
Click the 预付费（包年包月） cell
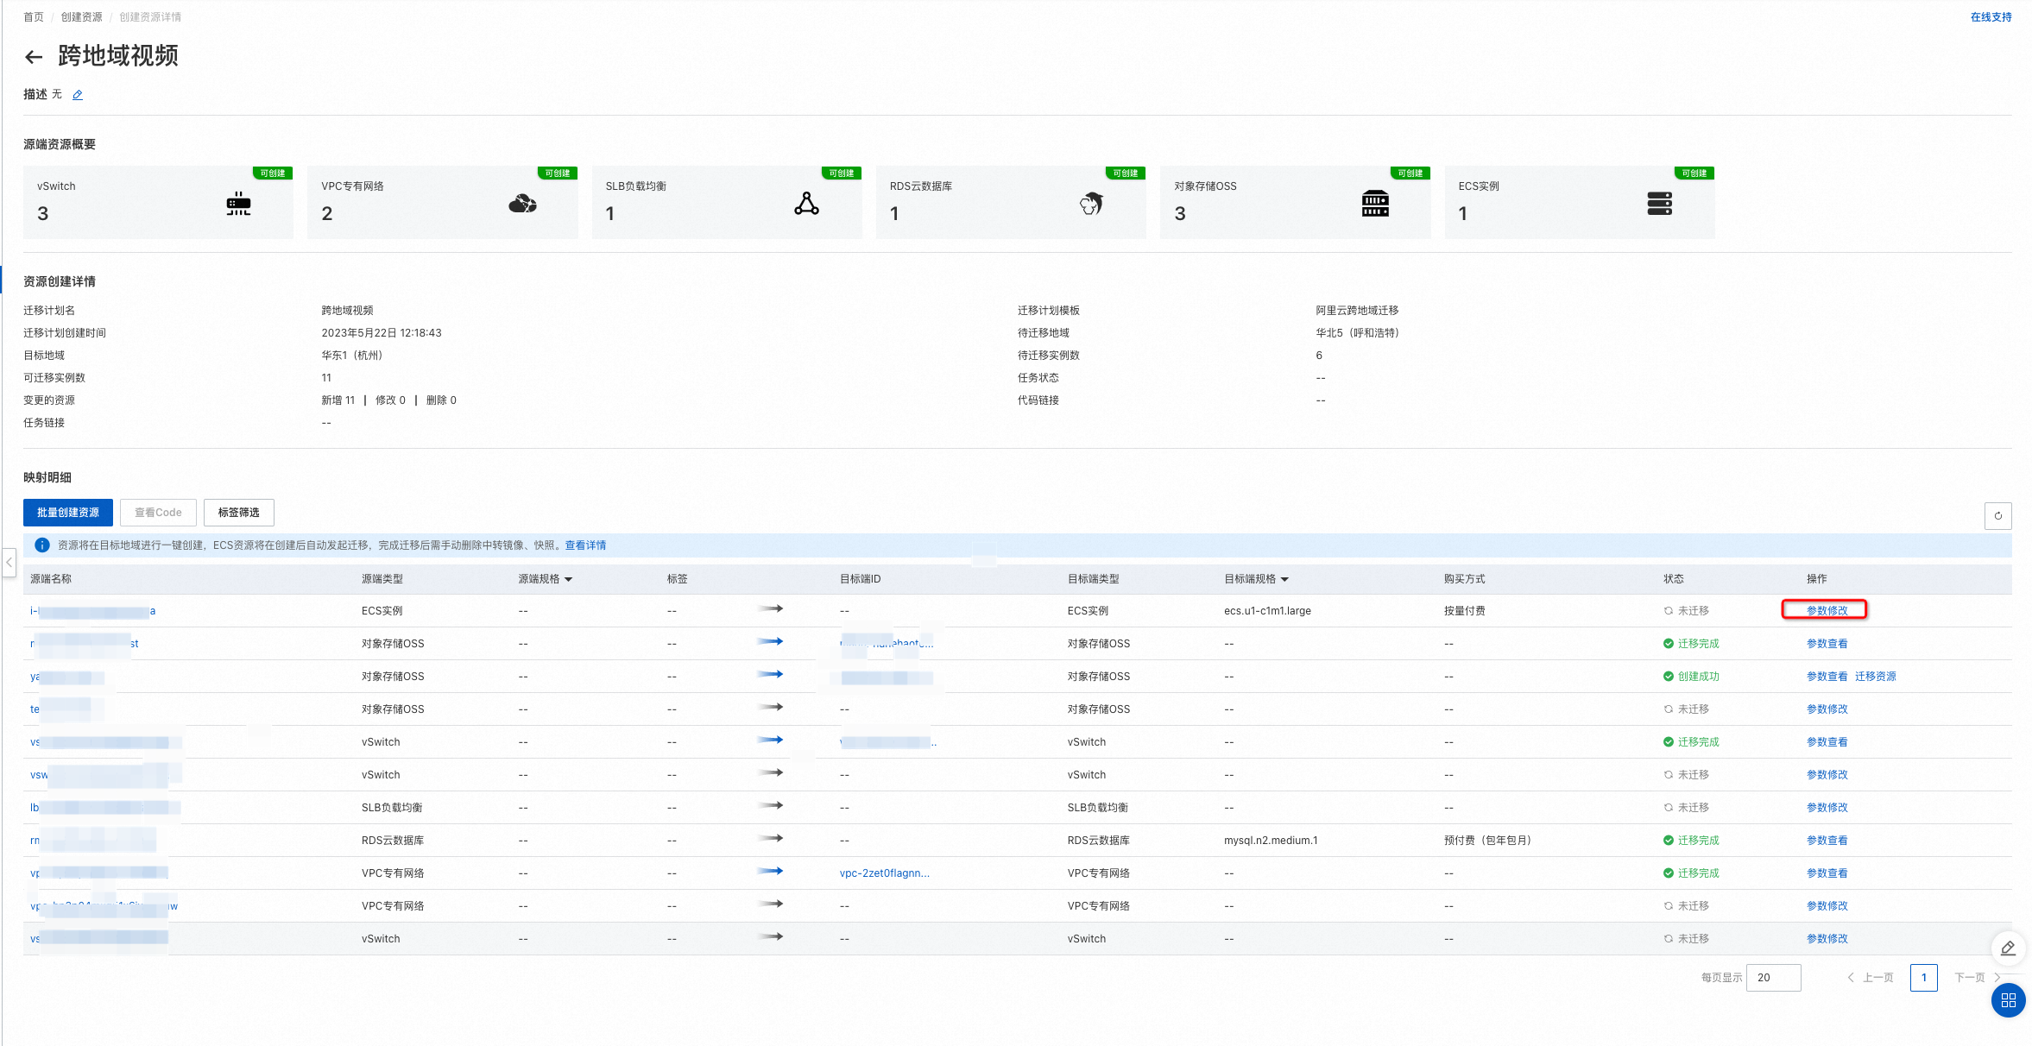click(1487, 841)
